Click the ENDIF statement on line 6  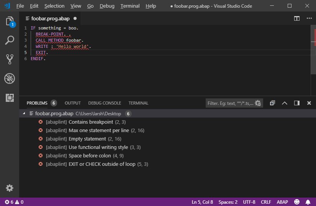coord(37,59)
